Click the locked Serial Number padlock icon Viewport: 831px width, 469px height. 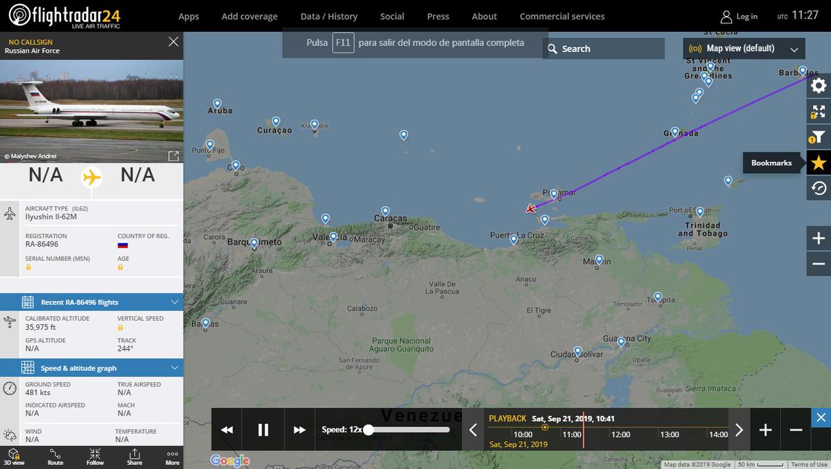point(28,267)
